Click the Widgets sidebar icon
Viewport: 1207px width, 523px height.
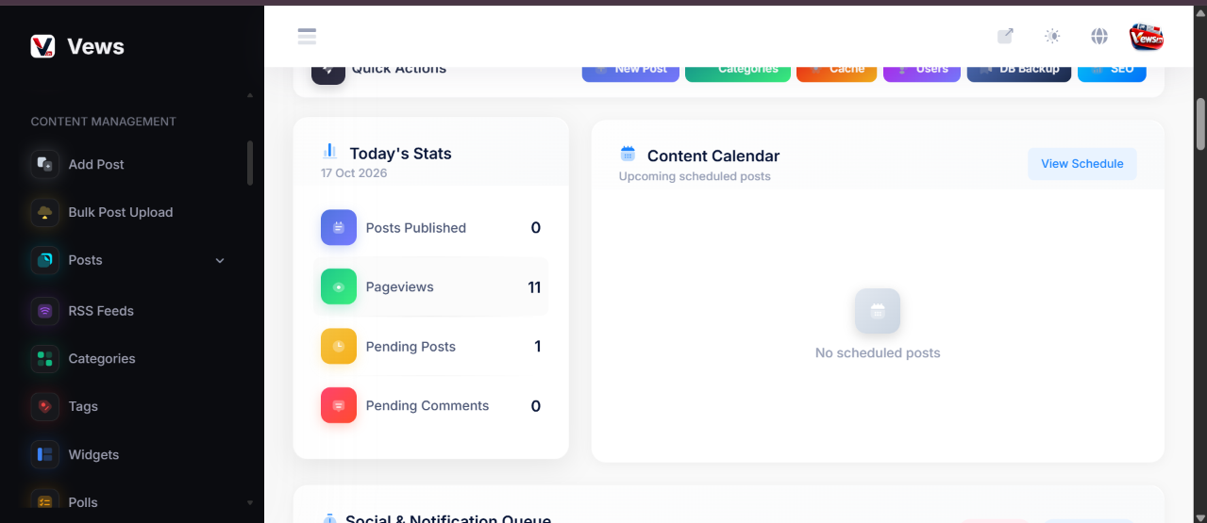(45, 455)
